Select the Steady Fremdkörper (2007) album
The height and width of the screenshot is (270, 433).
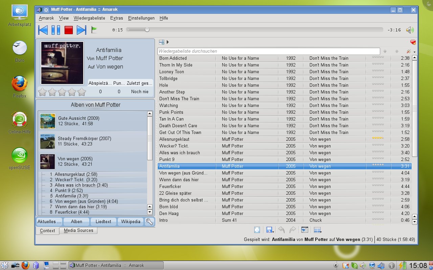tap(92, 141)
